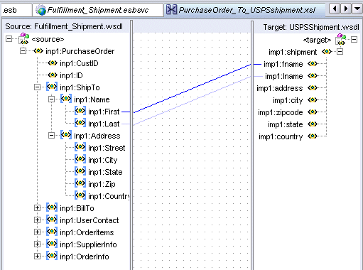
Task: Click the inp1:State element icon
Action: coord(80,171)
